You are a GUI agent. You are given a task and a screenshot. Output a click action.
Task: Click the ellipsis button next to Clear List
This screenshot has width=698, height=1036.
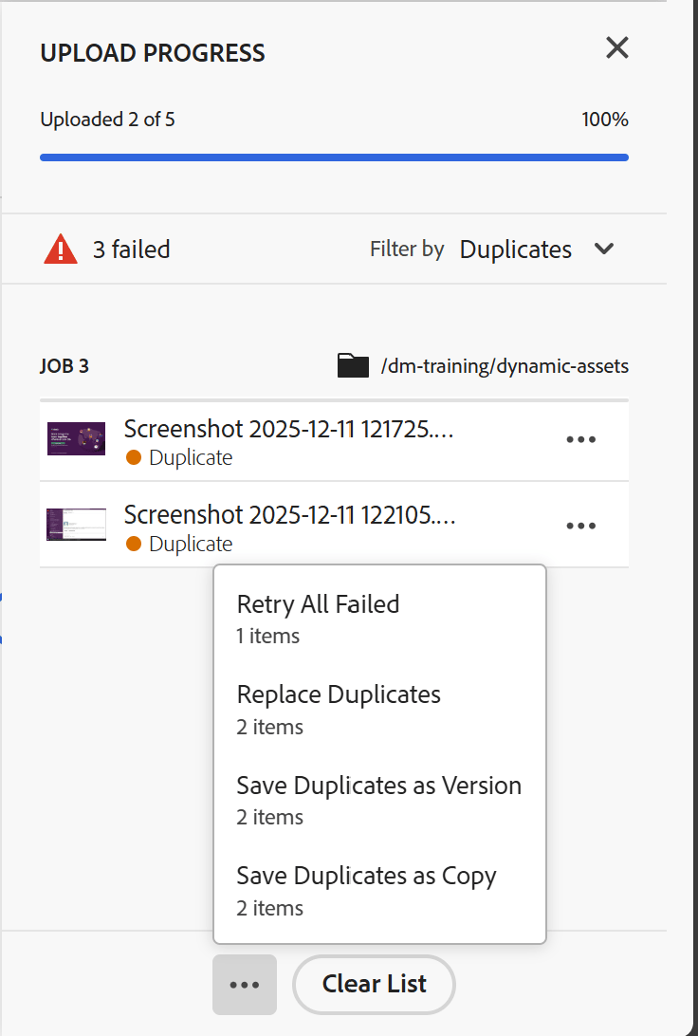[x=244, y=984]
